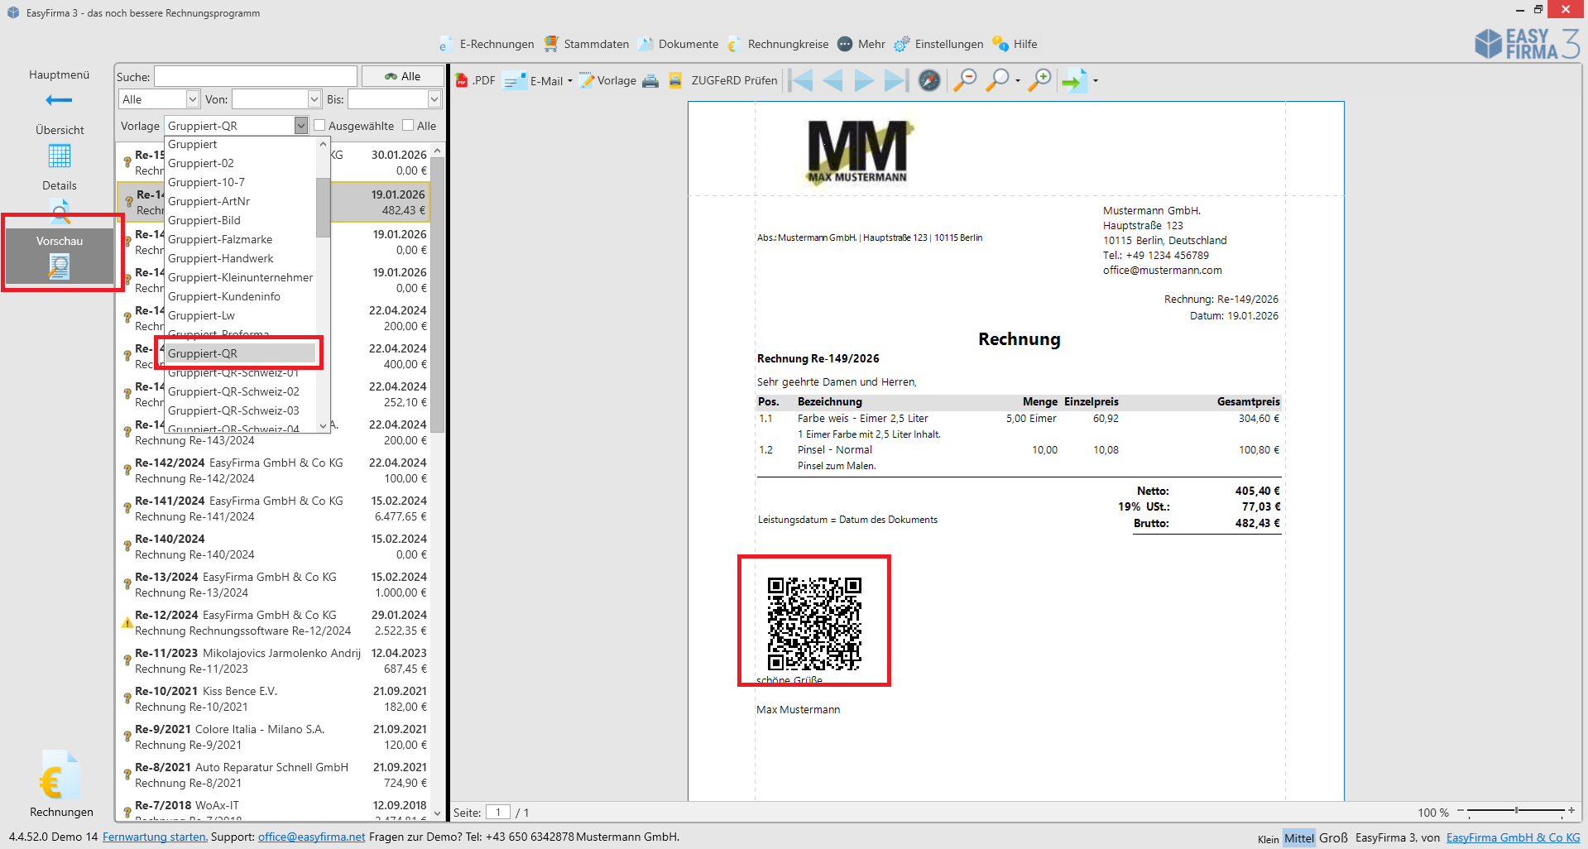Open the Einstellungen menu
The width and height of the screenshot is (1588, 849).
(x=939, y=44)
